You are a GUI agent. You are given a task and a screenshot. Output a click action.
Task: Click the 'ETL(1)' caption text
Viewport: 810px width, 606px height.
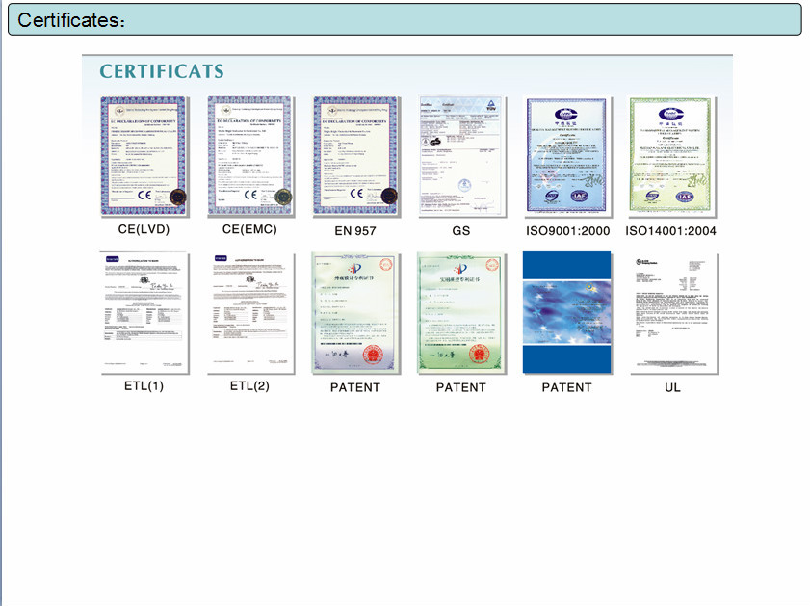tap(144, 386)
